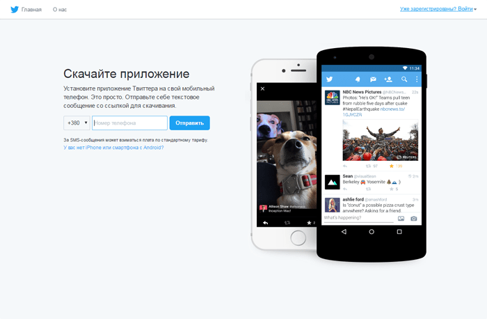Click the Отправить button
The width and height of the screenshot is (487, 319).
point(189,123)
